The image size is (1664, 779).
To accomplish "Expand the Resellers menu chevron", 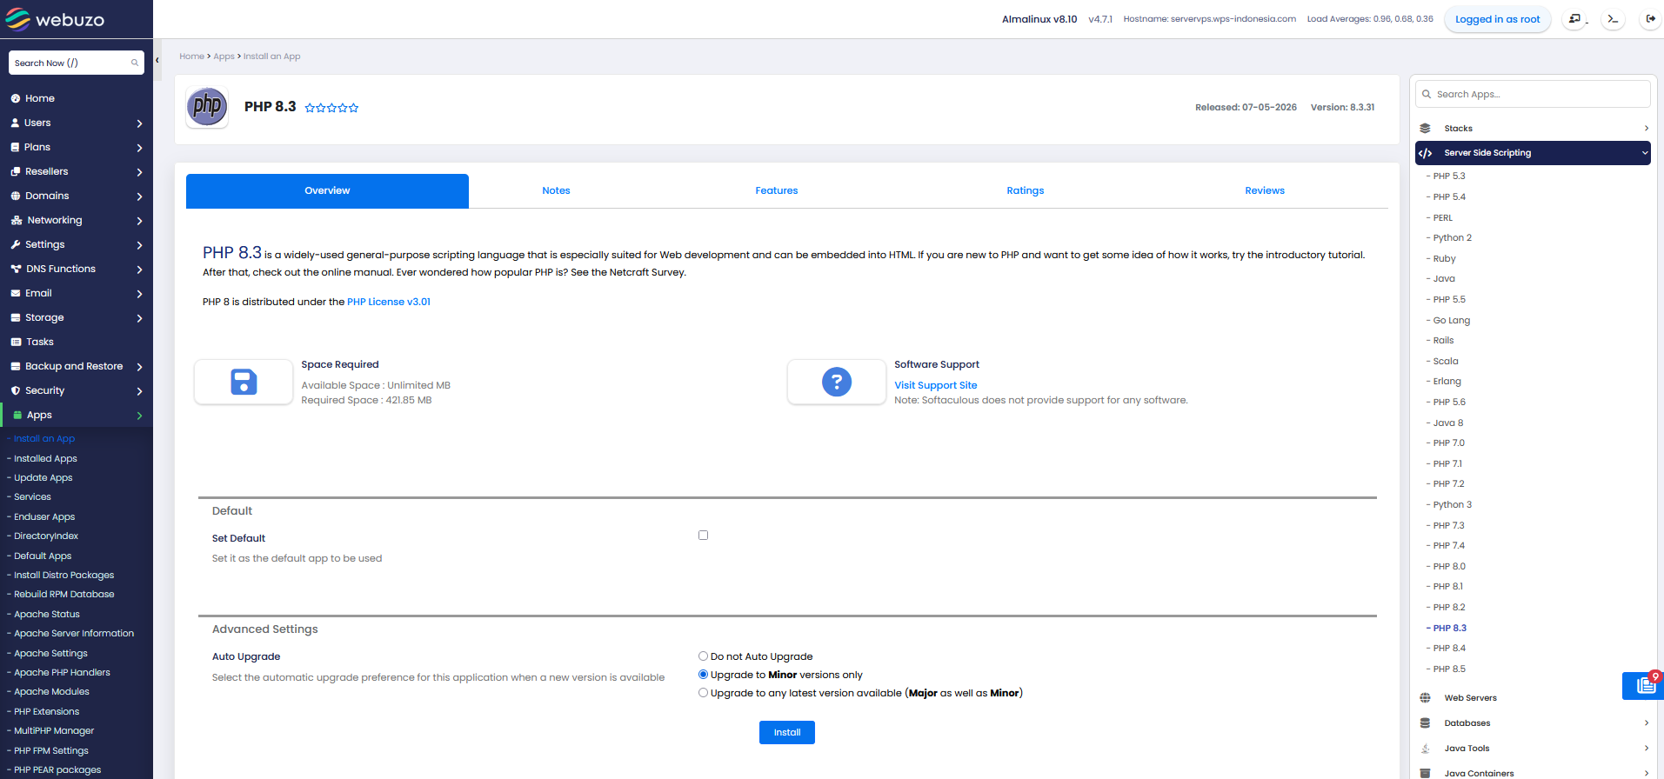I will [x=139, y=172].
